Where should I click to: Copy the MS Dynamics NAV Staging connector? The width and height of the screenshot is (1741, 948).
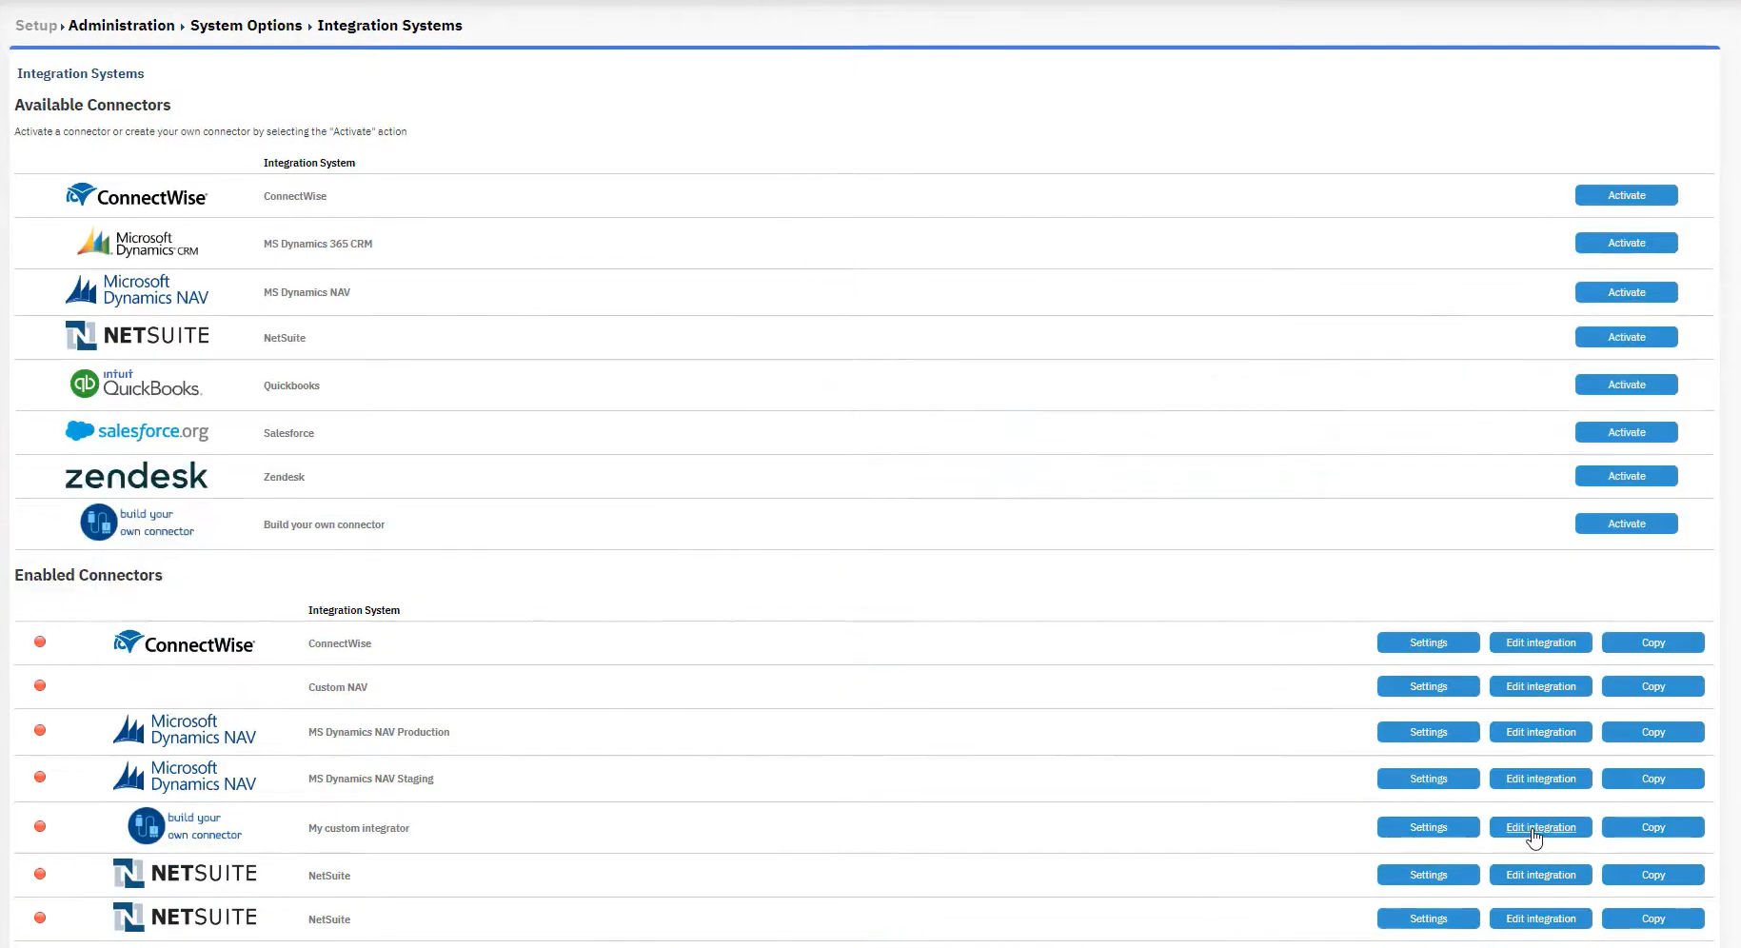click(1652, 779)
